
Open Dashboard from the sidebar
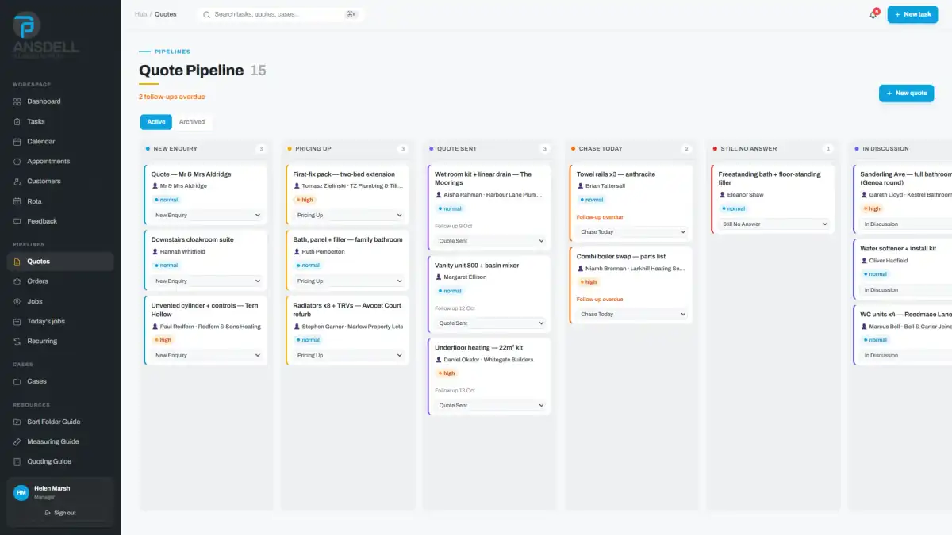(60, 101)
